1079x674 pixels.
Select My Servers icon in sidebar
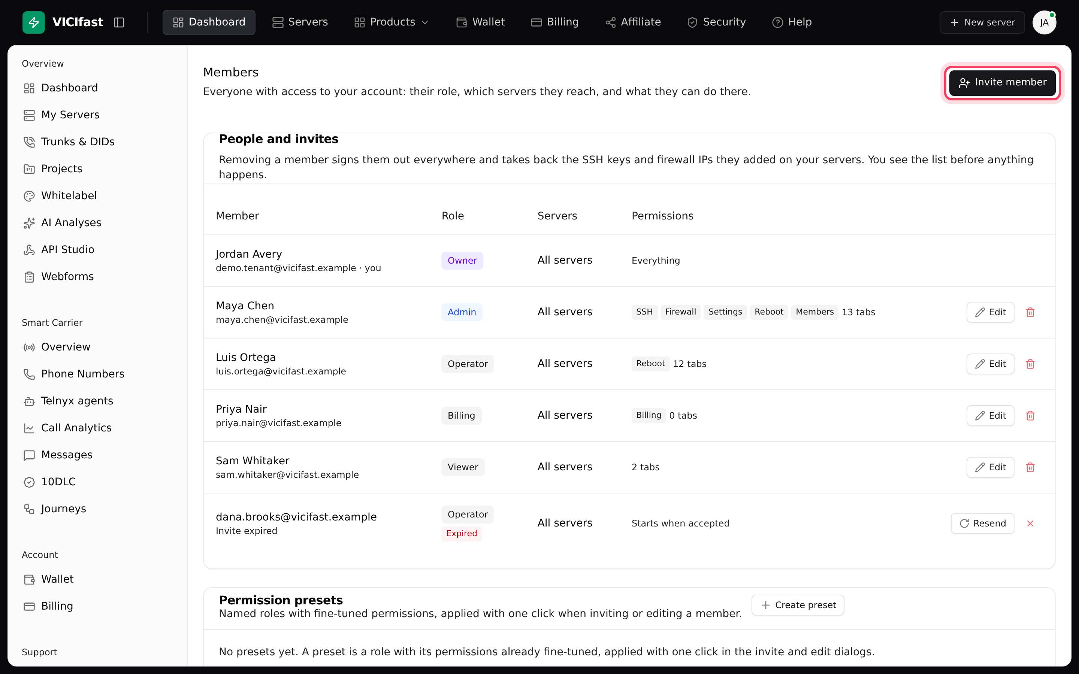(29, 115)
